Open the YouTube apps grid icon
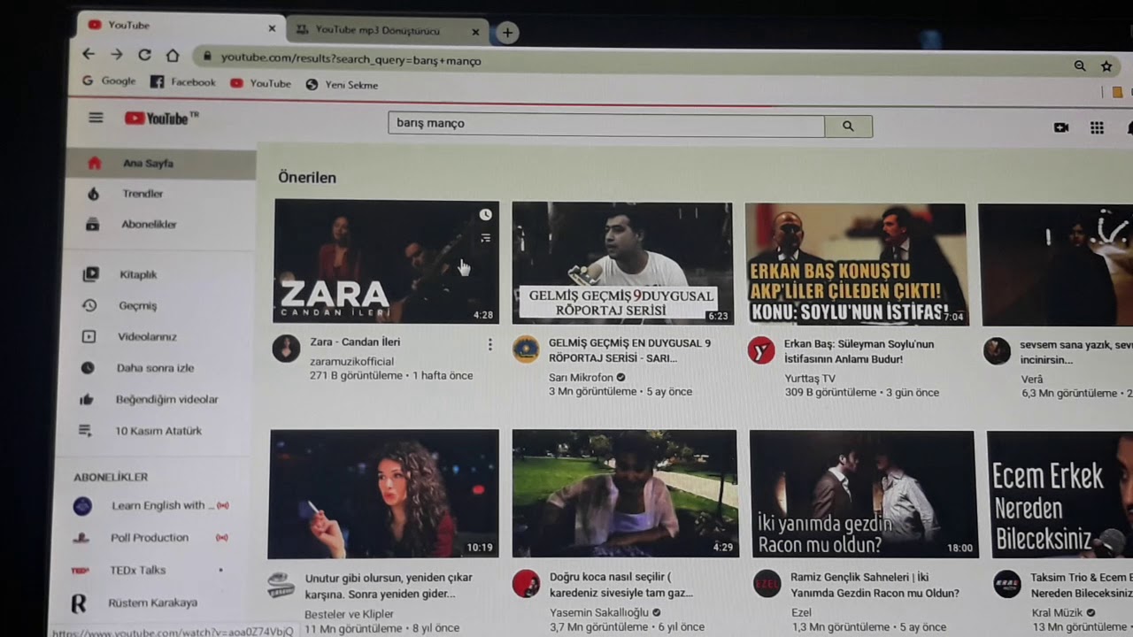 (1097, 128)
